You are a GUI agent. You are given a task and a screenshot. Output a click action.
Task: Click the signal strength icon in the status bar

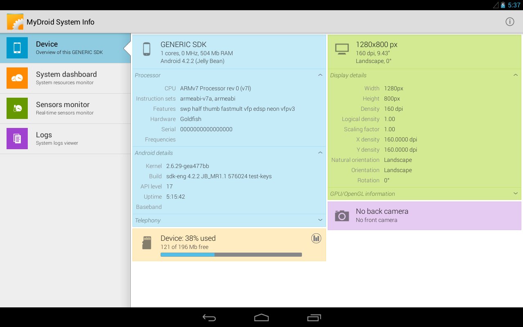(x=496, y=5)
